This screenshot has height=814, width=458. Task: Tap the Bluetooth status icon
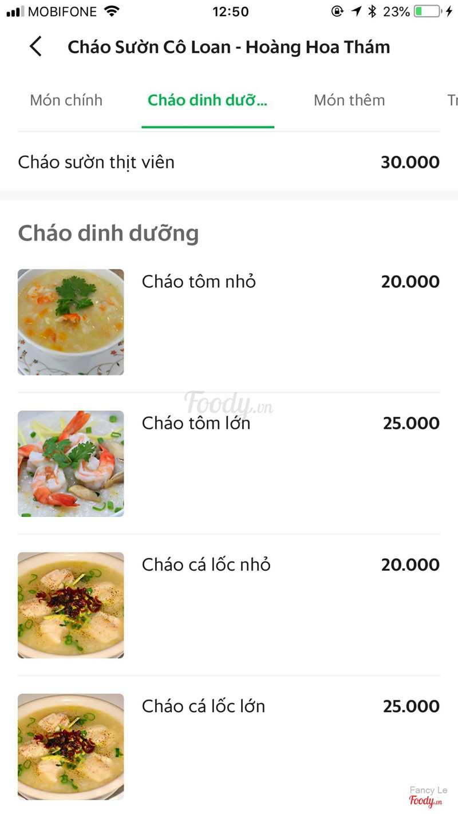(372, 11)
